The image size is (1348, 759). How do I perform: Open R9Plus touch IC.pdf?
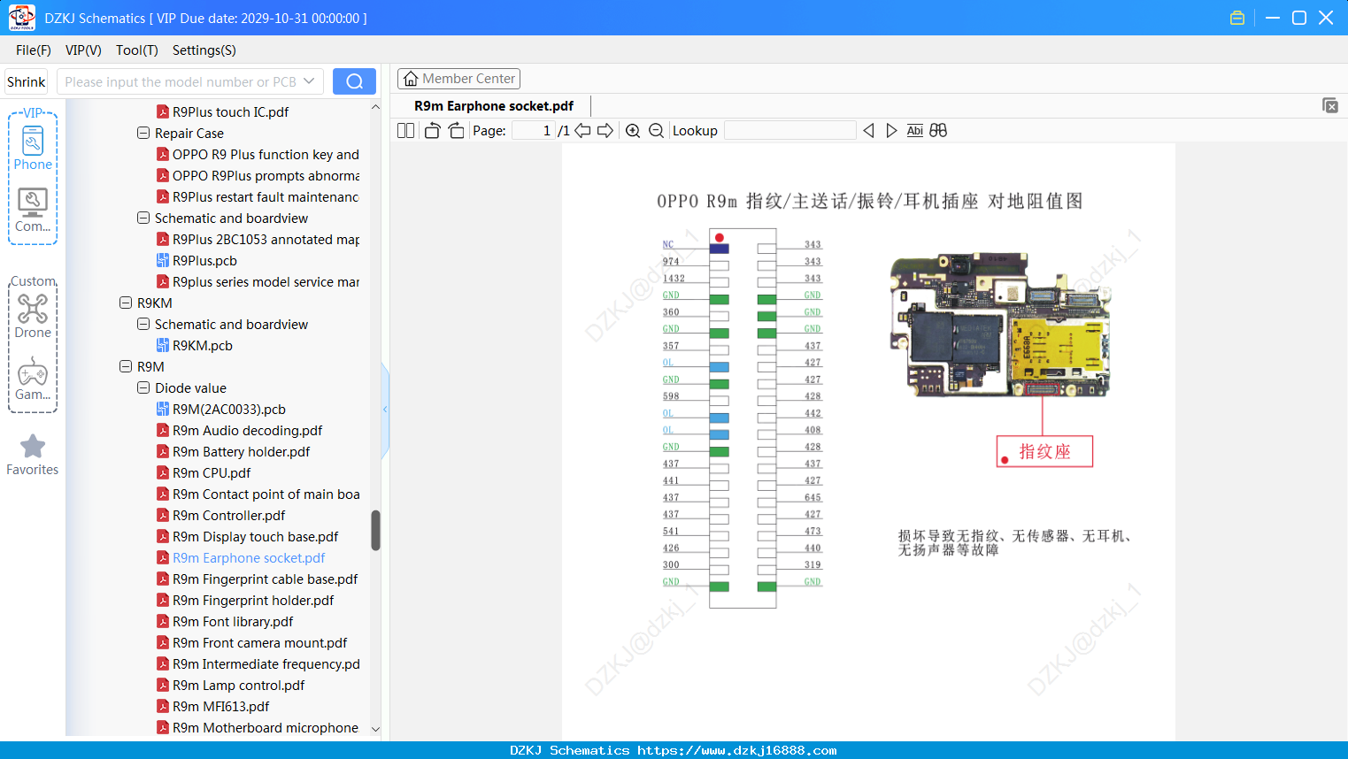(230, 112)
